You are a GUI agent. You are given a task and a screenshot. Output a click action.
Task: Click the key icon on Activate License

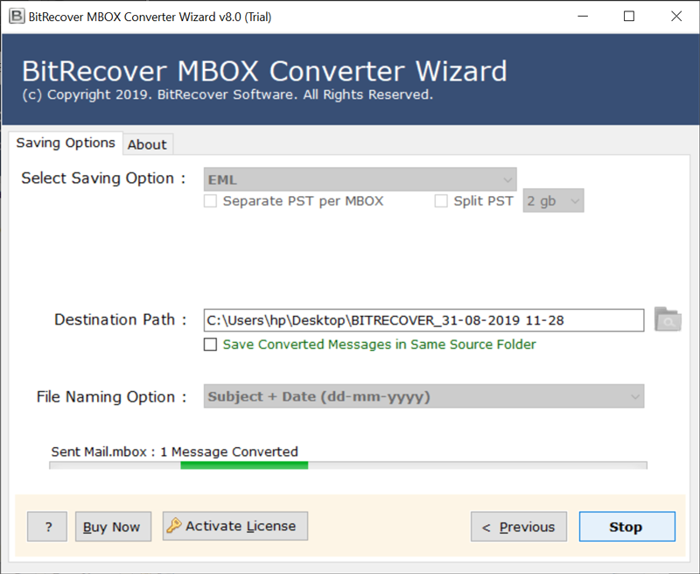pos(173,525)
